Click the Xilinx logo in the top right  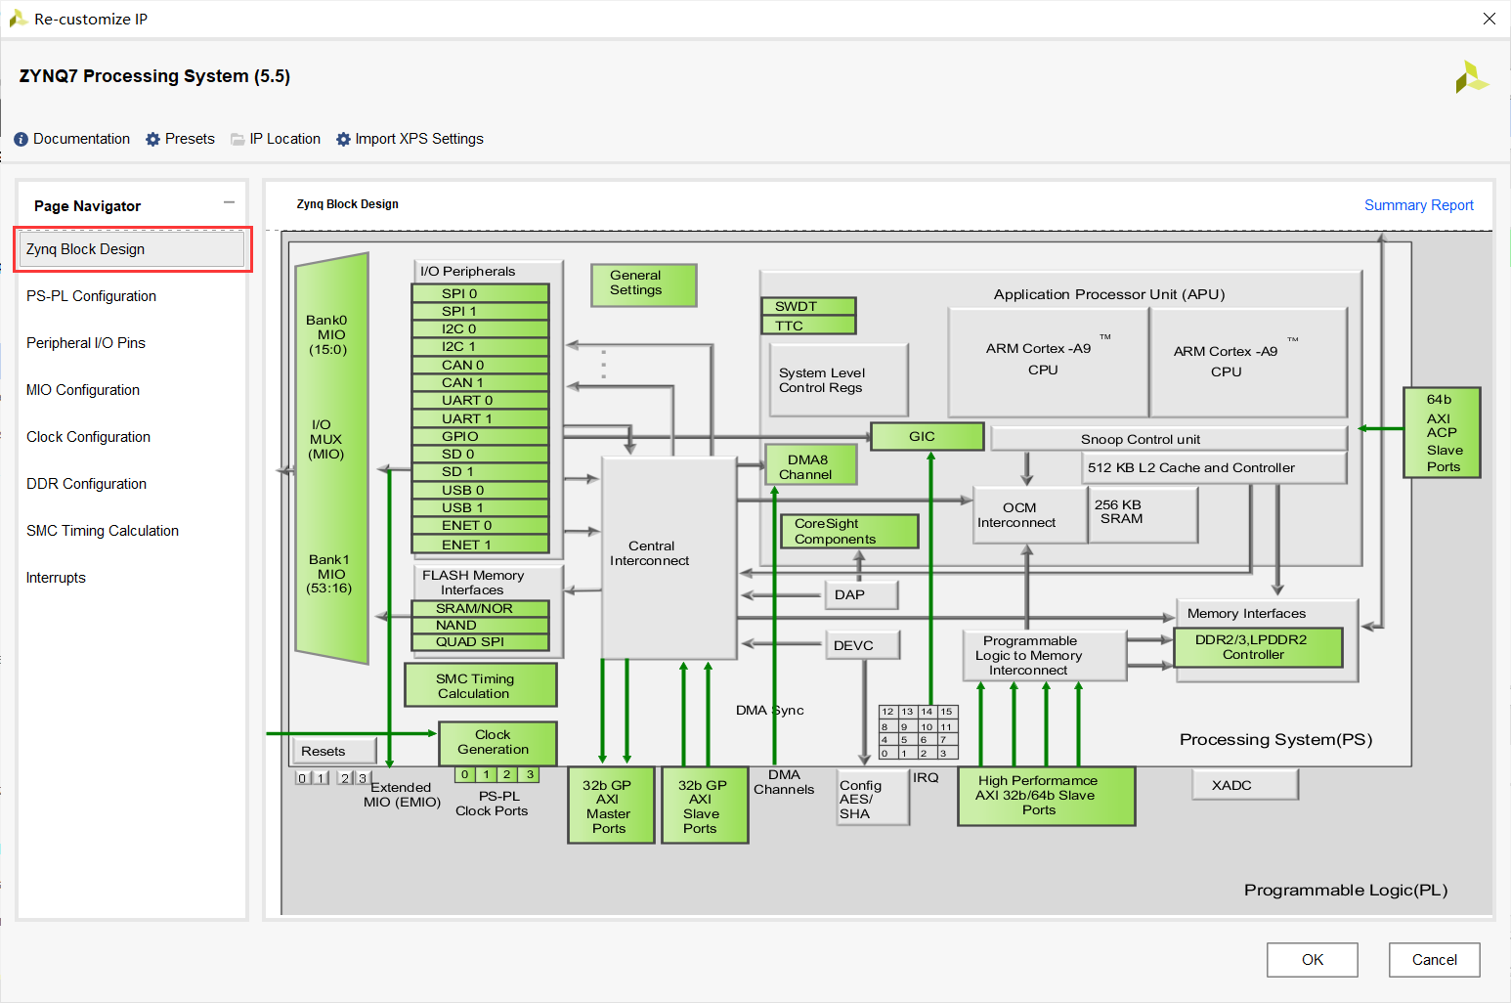pyautogui.click(x=1474, y=75)
